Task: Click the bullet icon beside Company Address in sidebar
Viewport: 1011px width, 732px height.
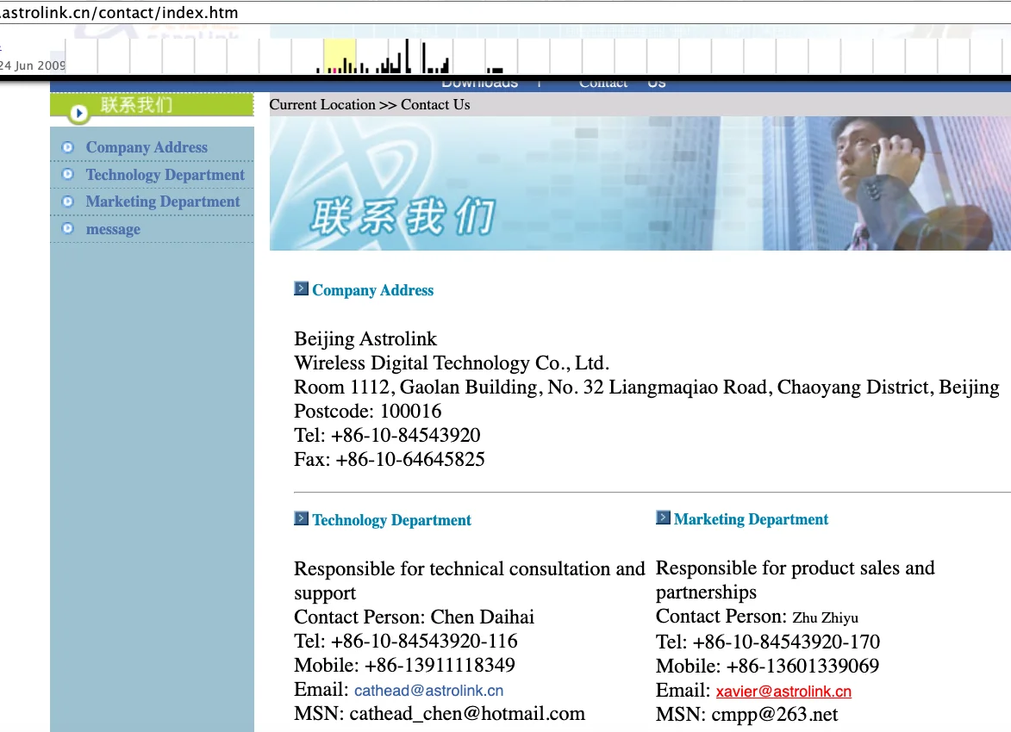Action: pos(68,147)
